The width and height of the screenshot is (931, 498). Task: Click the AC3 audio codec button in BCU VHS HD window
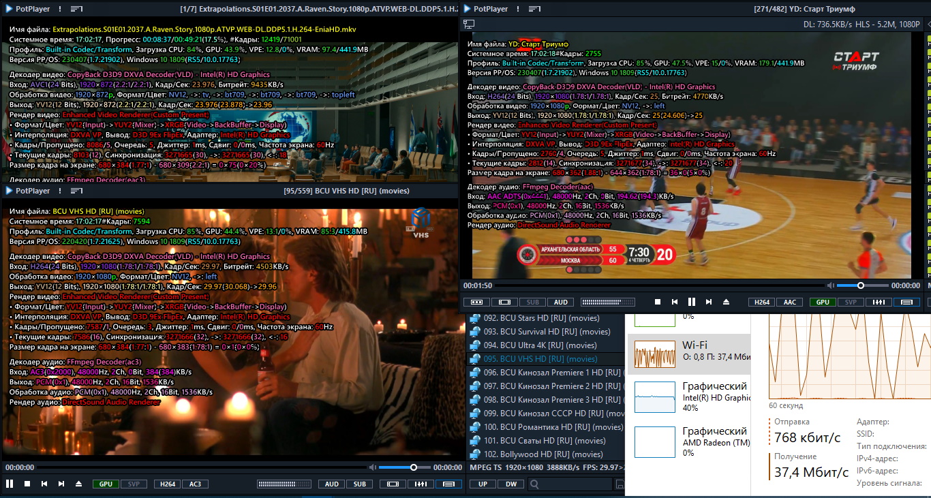pos(195,484)
